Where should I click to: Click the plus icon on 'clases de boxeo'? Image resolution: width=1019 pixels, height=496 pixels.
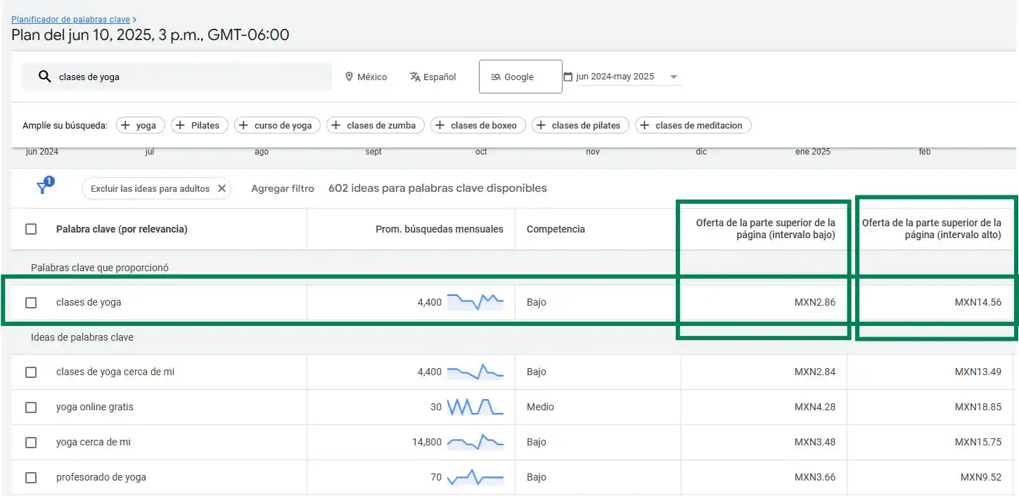coord(440,125)
